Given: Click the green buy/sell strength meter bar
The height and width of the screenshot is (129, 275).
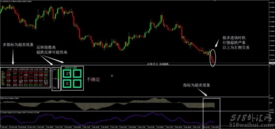Looking at the screenshot, I should pyautogui.click(x=58, y=79).
